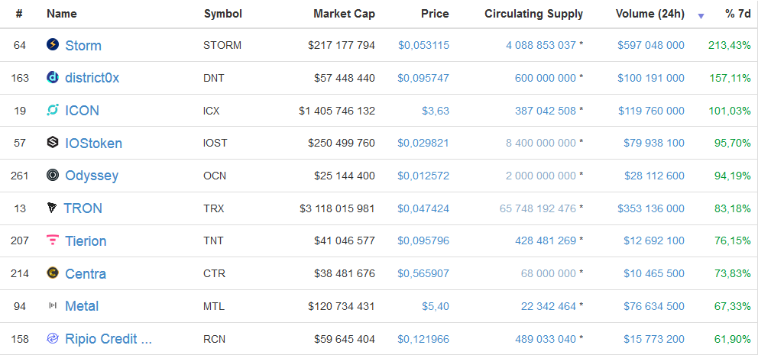Viewport: 758px width, 355px height.
Task: Click the Tierion coin logo icon
Action: (53, 240)
